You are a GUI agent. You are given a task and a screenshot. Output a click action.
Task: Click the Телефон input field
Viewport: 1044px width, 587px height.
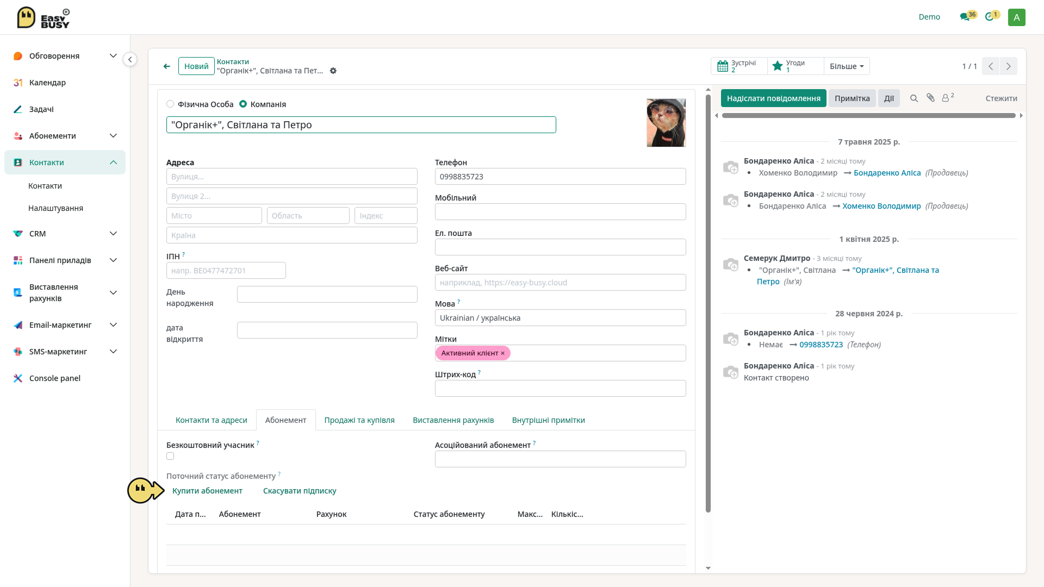(x=560, y=177)
